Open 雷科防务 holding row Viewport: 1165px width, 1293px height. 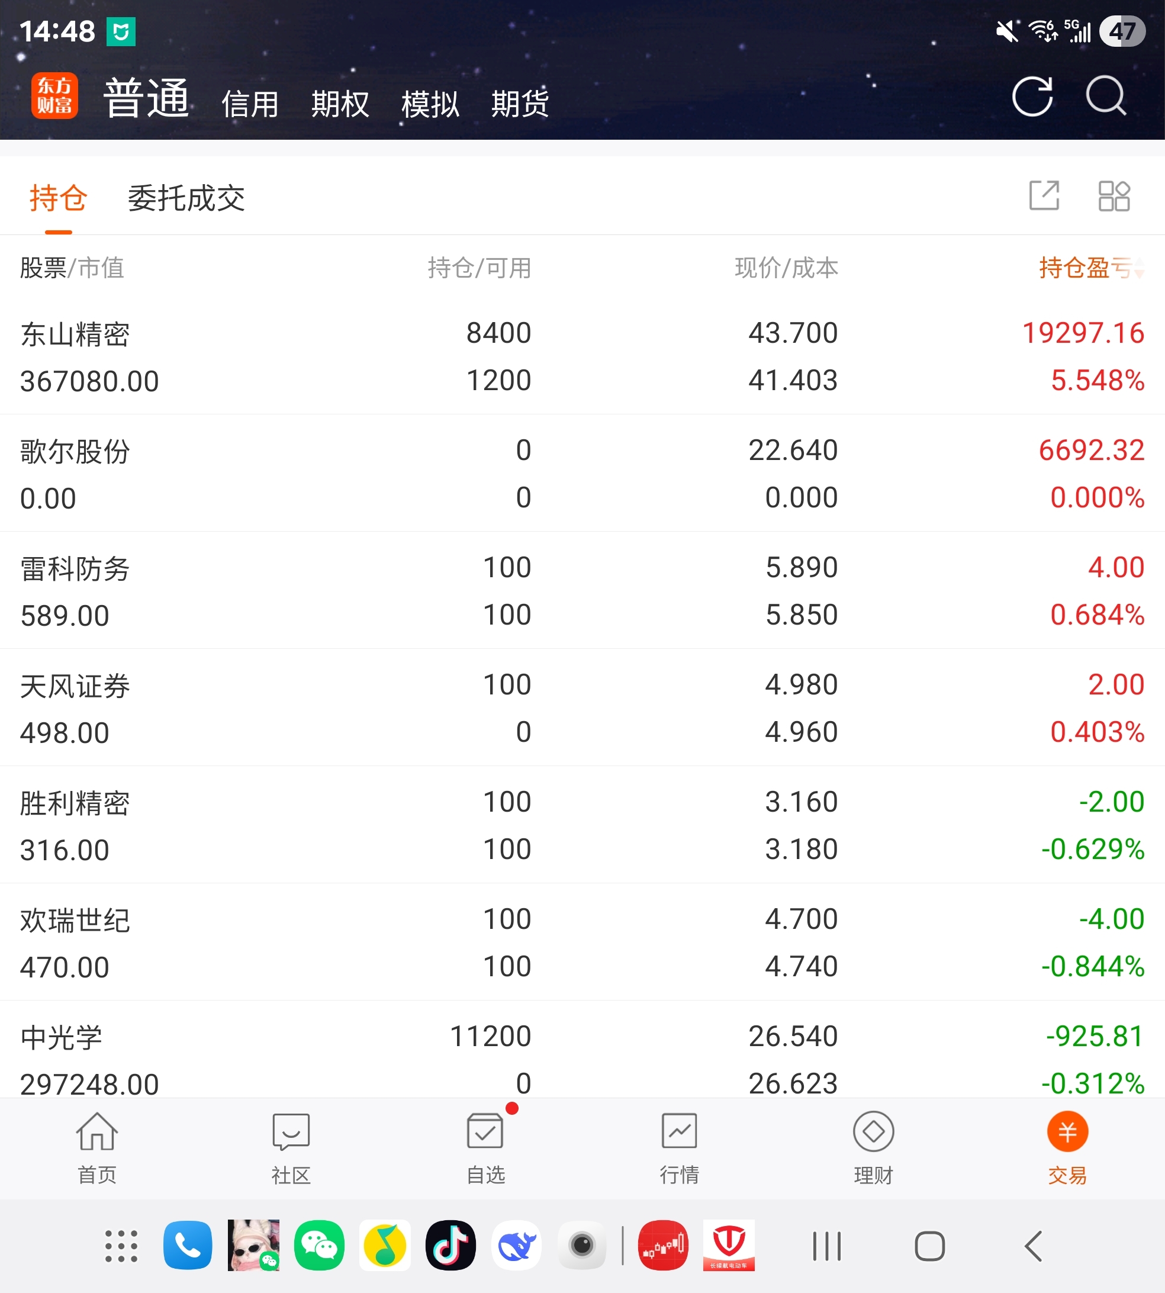click(582, 590)
